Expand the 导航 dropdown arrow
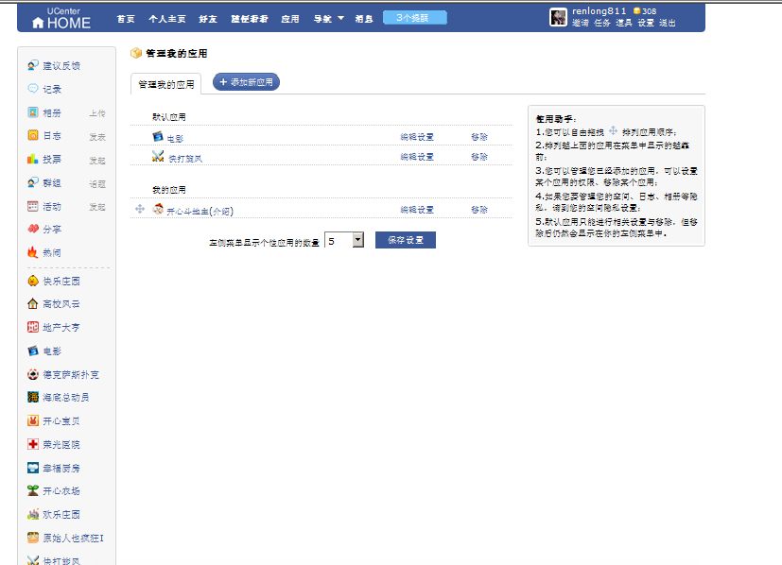 [x=341, y=18]
